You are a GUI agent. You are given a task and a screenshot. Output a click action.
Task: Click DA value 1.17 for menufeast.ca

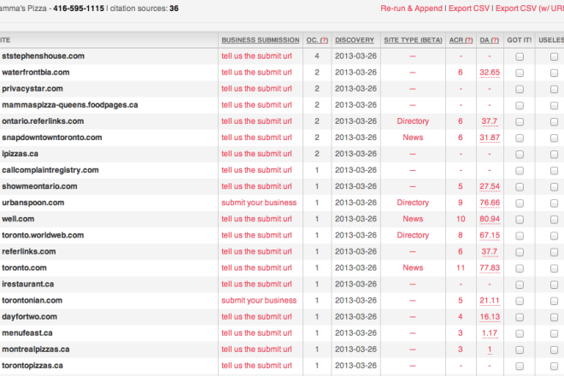click(490, 332)
